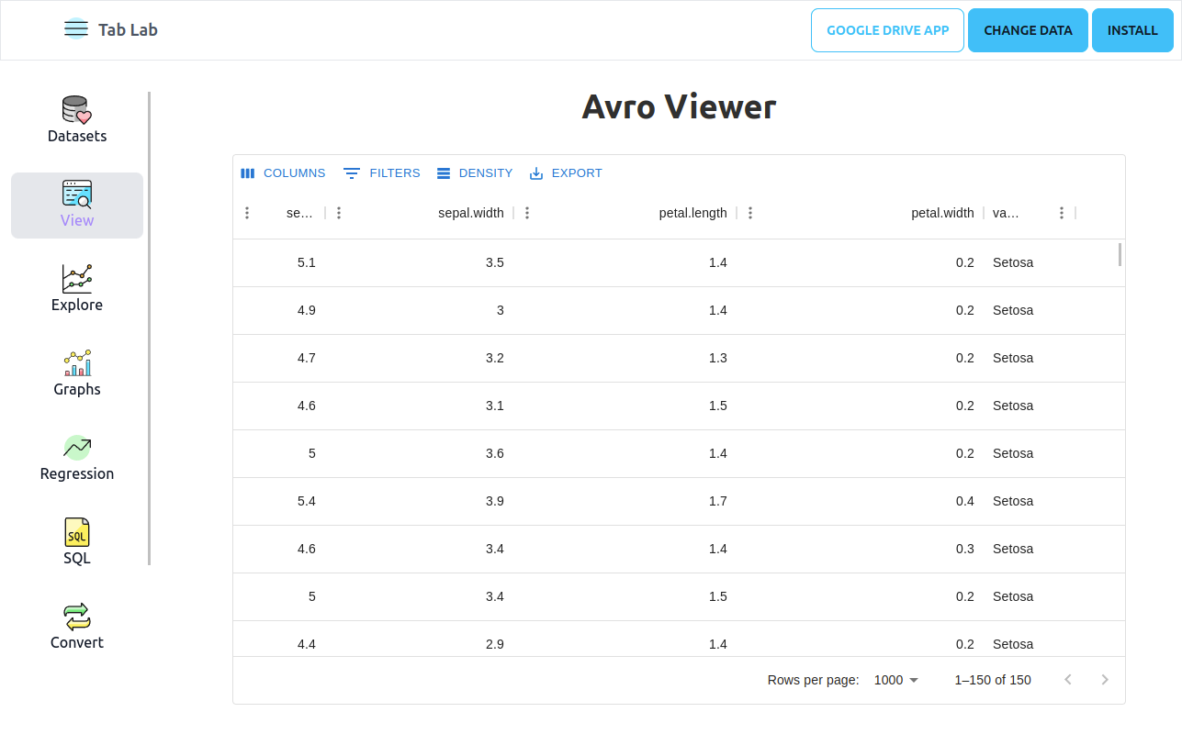Open the Tab Lab hamburger menu
Screen dimensions: 1182x734
[x=75, y=28]
